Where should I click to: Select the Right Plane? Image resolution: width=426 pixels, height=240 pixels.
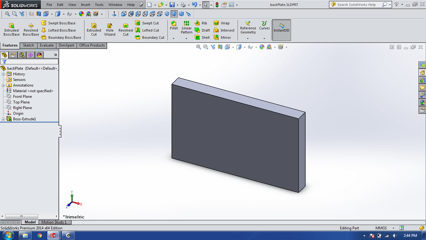tap(19, 108)
